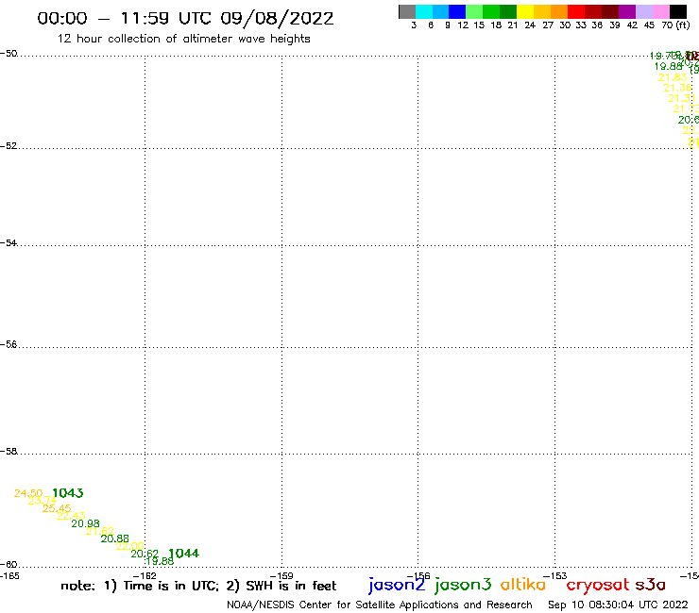Click the track number 1043
Image resolution: width=699 pixels, height=613 pixels.
(x=68, y=493)
